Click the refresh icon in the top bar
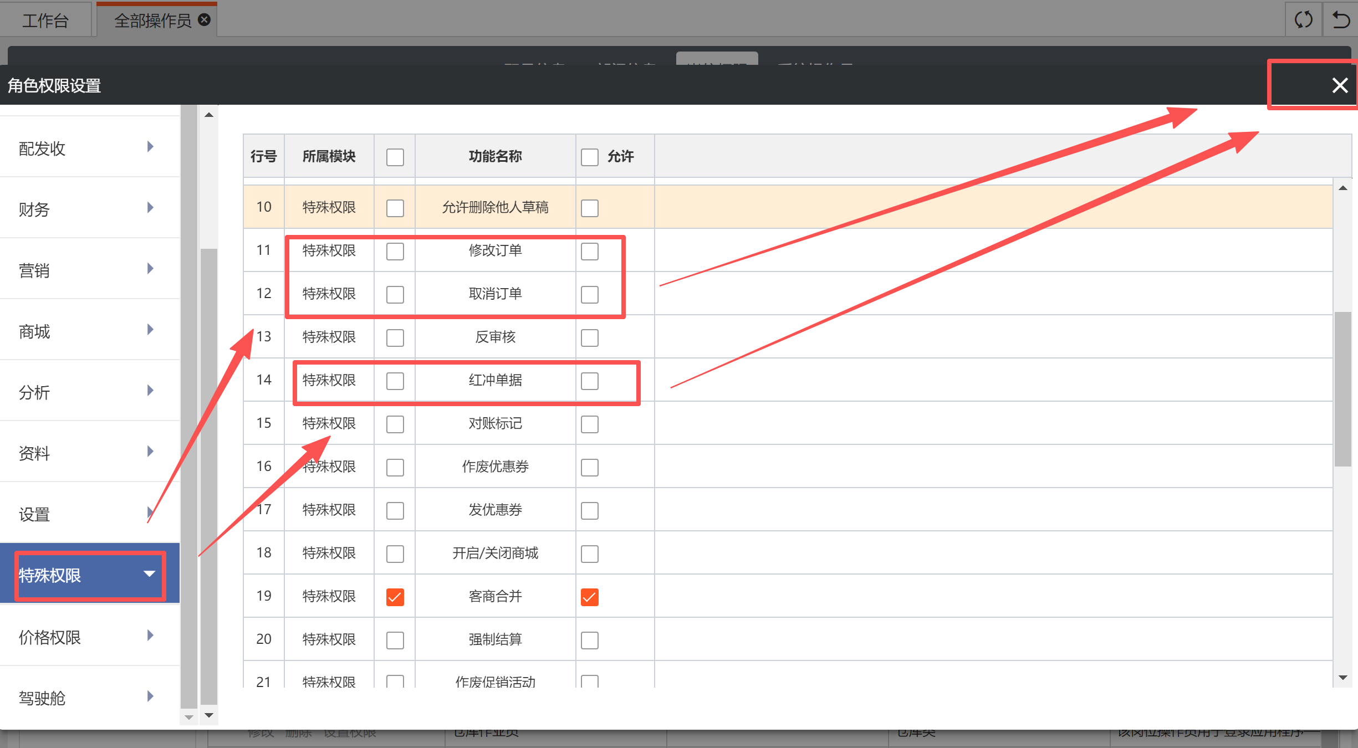Image resolution: width=1358 pixels, height=748 pixels. 1304,20
